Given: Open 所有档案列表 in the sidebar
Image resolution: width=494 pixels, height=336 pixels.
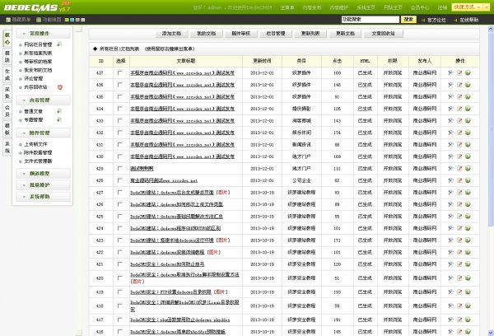Looking at the screenshot, I should click(x=38, y=54).
